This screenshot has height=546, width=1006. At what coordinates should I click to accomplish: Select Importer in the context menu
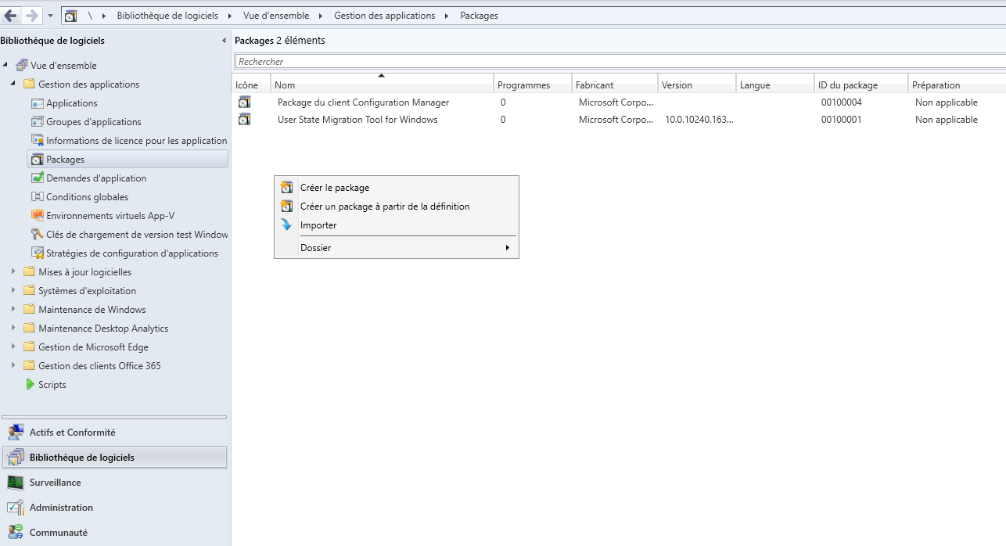pos(318,225)
